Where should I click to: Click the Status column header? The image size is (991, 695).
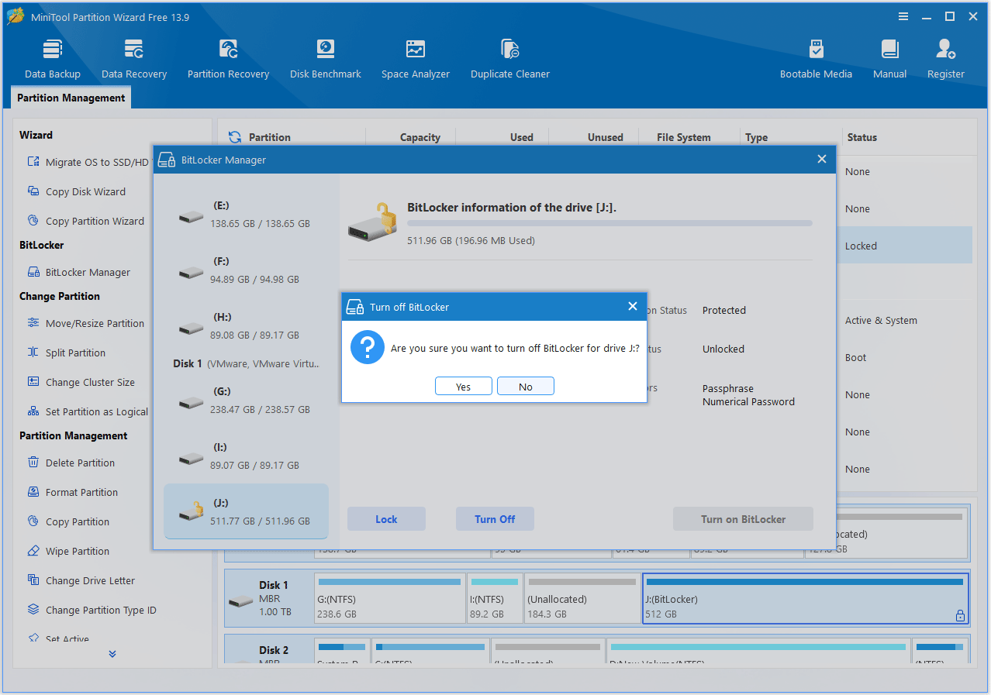point(862,137)
